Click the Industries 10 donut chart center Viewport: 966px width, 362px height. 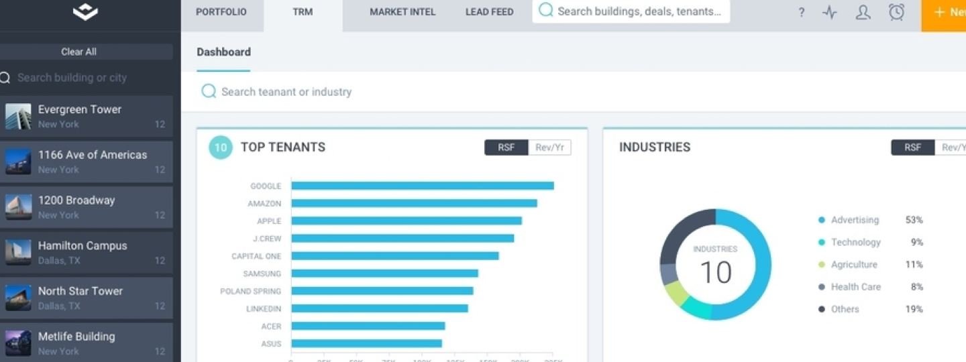point(715,265)
